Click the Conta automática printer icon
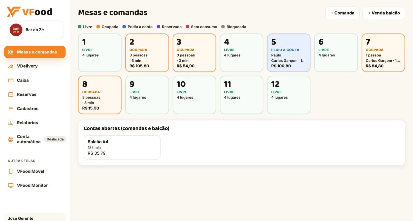 pos(11,139)
